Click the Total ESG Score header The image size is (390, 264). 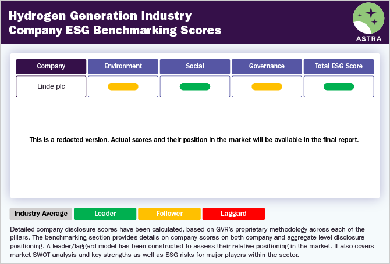pyautogui.click(x=339, y=66)
